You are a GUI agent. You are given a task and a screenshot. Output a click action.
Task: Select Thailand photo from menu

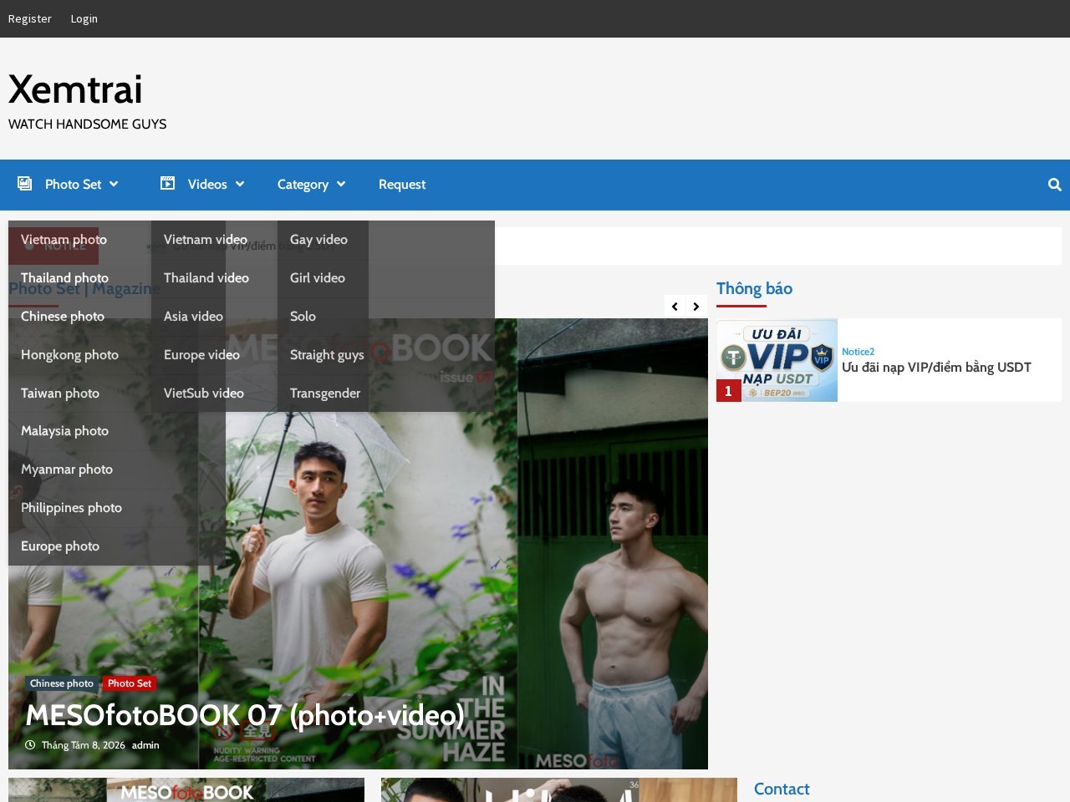point(64,278)
